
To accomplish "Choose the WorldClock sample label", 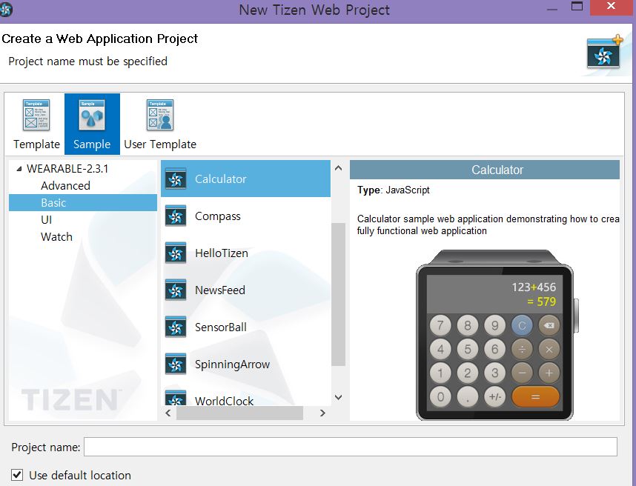I will (x=225, y=401).
